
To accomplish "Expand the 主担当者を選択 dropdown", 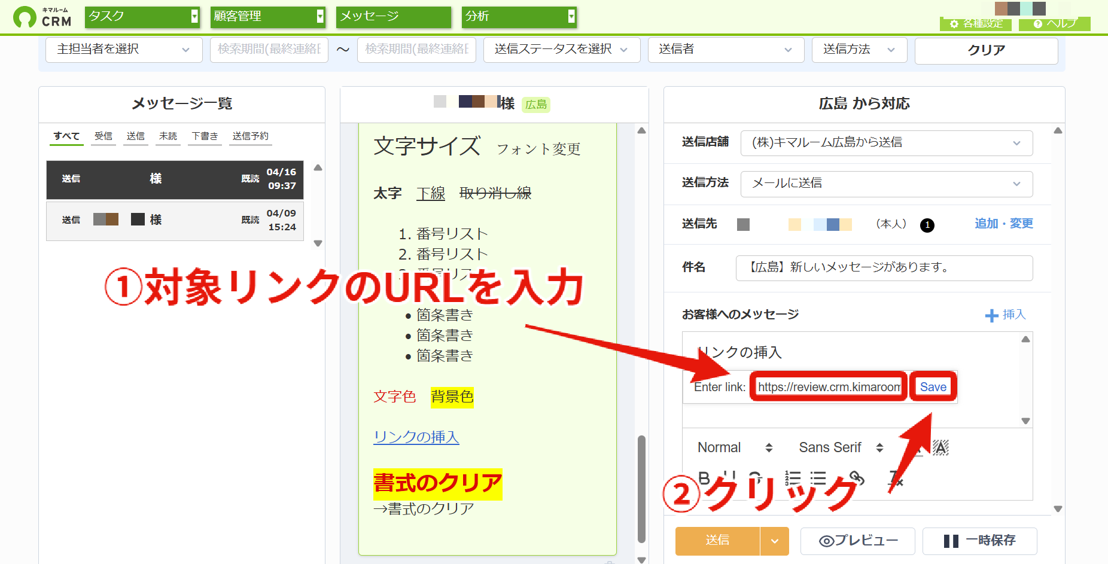I will pos(124,50).
